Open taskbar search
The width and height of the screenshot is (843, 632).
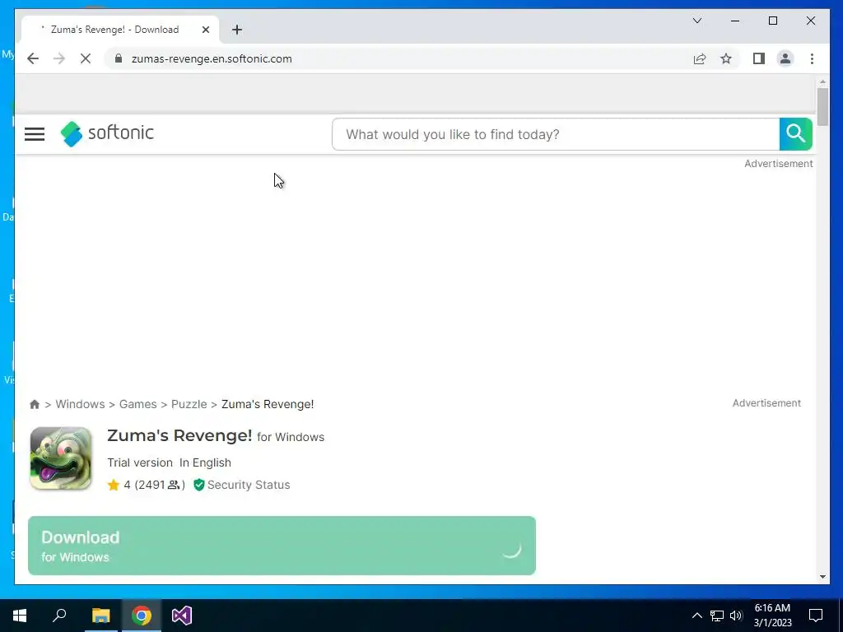[x=59, y=616]
